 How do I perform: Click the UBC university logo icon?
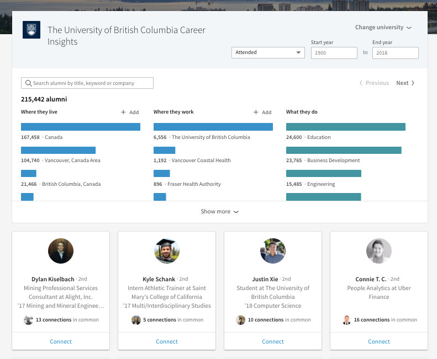coord(31,30)
